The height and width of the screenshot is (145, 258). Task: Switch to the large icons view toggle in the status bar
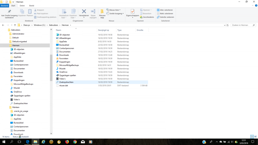pos(255,137)
